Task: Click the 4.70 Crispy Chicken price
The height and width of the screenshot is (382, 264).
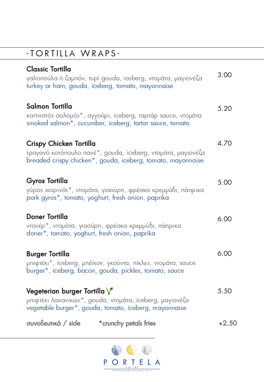Action: 225,143
